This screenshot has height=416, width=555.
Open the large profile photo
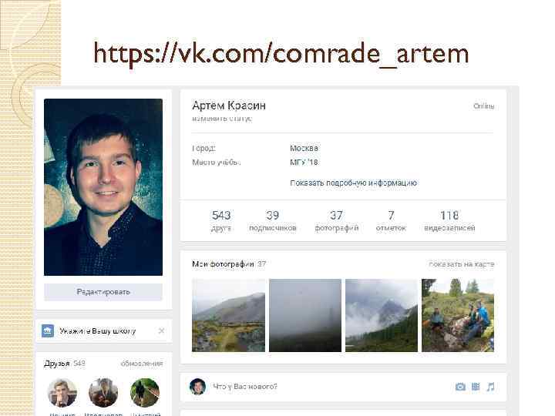click(103, 187)
